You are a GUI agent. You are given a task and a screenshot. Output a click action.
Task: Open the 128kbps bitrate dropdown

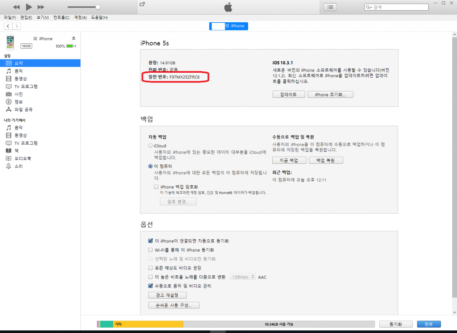tap(243, 277)
